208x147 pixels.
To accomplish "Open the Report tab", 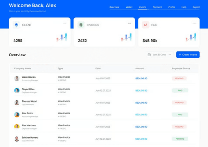I will point(196,7).
